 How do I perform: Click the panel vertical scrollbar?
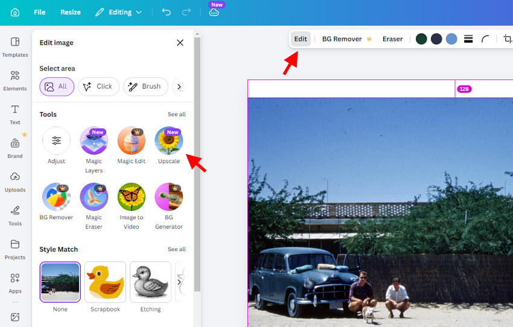(197, 163)
